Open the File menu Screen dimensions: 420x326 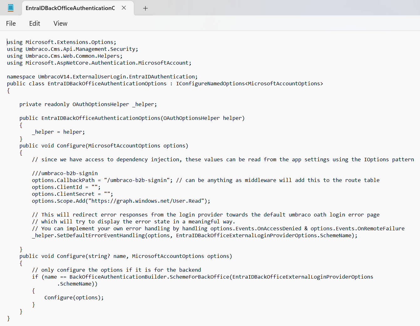click(x=11, y=24)
